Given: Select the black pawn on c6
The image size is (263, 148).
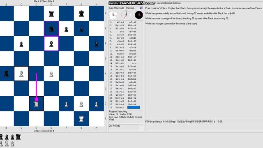Looking at the screenshot, I should pyautogui.click(x=21, y=44).
